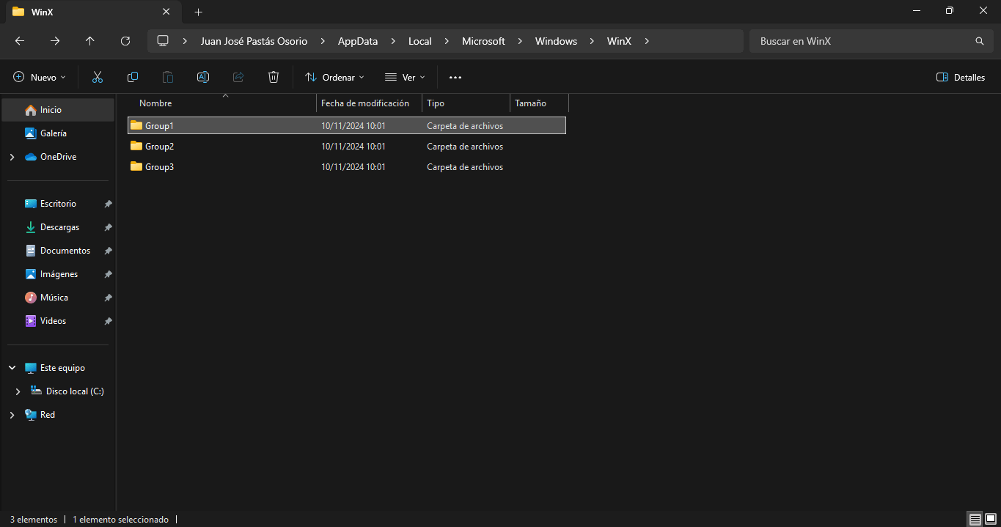Viewport: 1001px width, 527px height.
Task: Expand the OneDrive tree node
Action: tap(12, 157)
